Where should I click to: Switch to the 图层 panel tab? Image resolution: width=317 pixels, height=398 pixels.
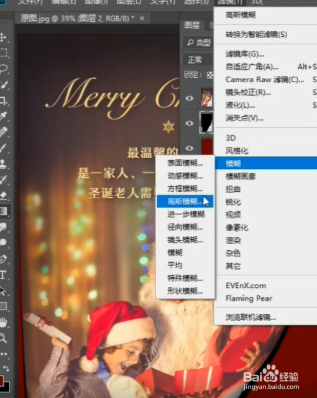[x=192, y=26]
